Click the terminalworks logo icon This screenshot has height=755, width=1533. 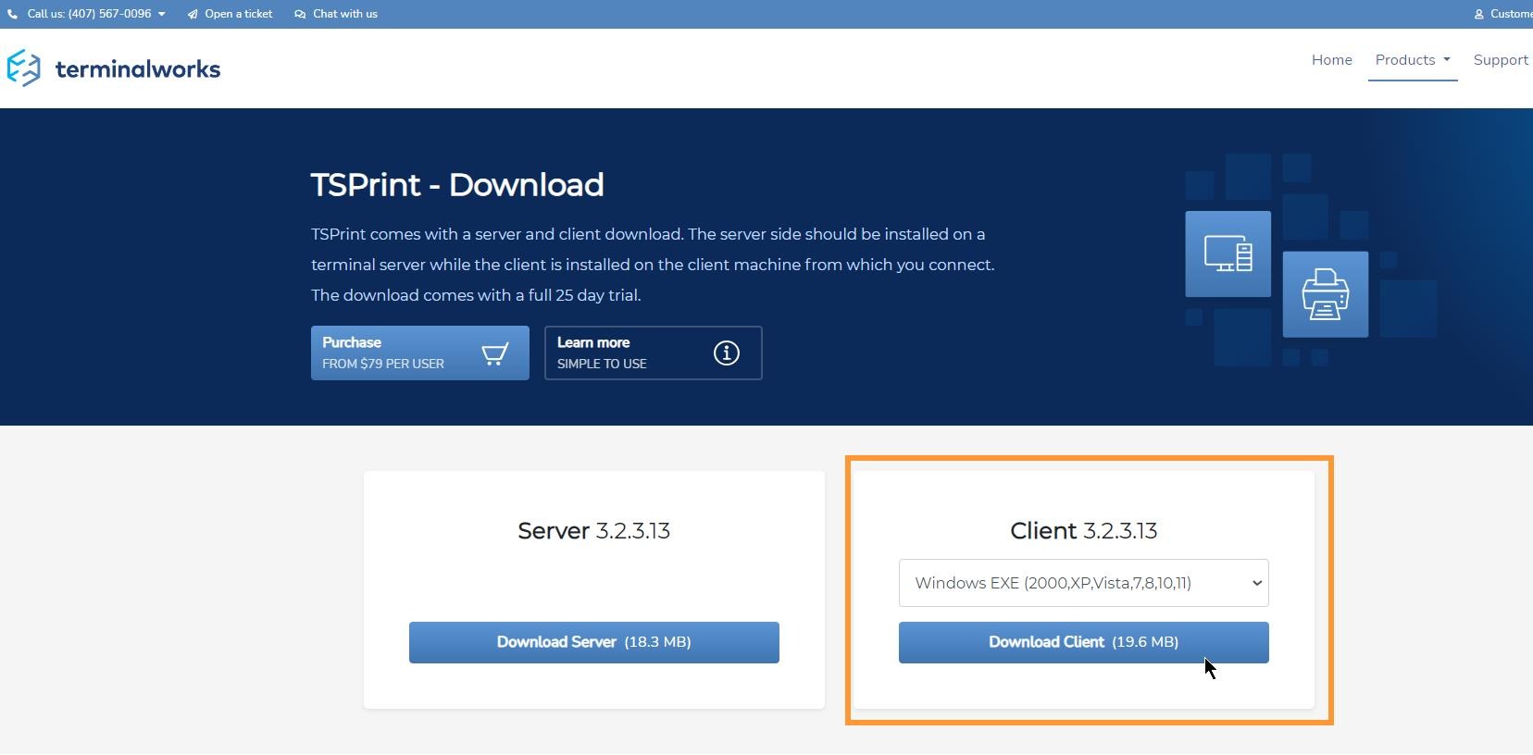pos(23,68)
